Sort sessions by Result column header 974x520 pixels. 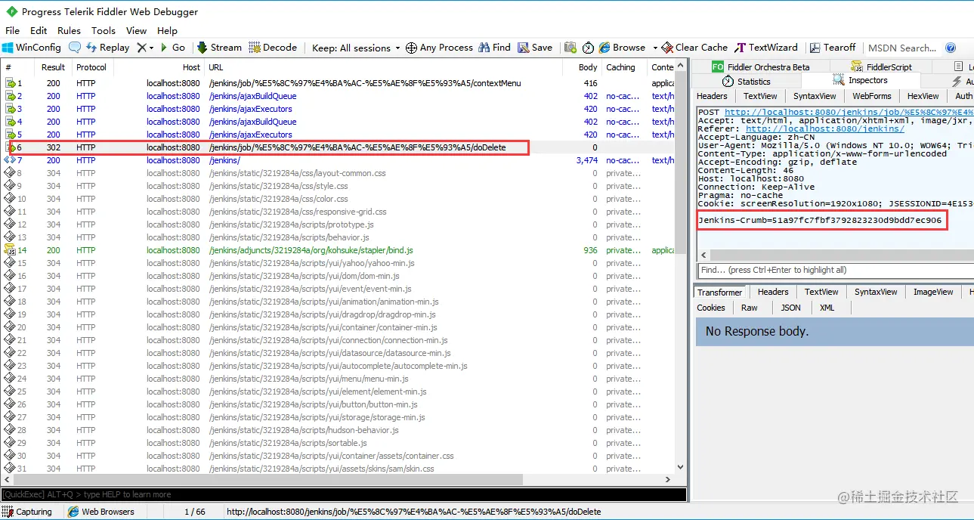point(53,67)
